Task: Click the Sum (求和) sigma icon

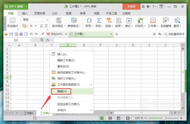Action: click(x=99, y=20)
